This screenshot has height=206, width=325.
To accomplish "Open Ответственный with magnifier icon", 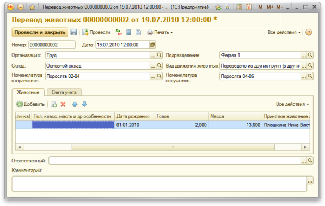I will 310,161.
